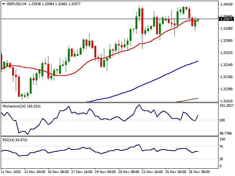Click the triangle arrow beside GBPUSD,H4 title
235x176 pixels.
(x=3, y=4)
